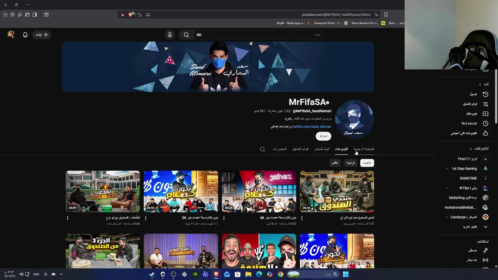The height and width of the screenshot is (280, 498).
Task: Open the 30:24 Jahez video thumbnail
Action: tap(259, 191)
